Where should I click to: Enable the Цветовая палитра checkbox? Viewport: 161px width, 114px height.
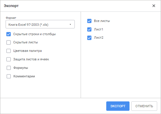[x=9, y=51]
